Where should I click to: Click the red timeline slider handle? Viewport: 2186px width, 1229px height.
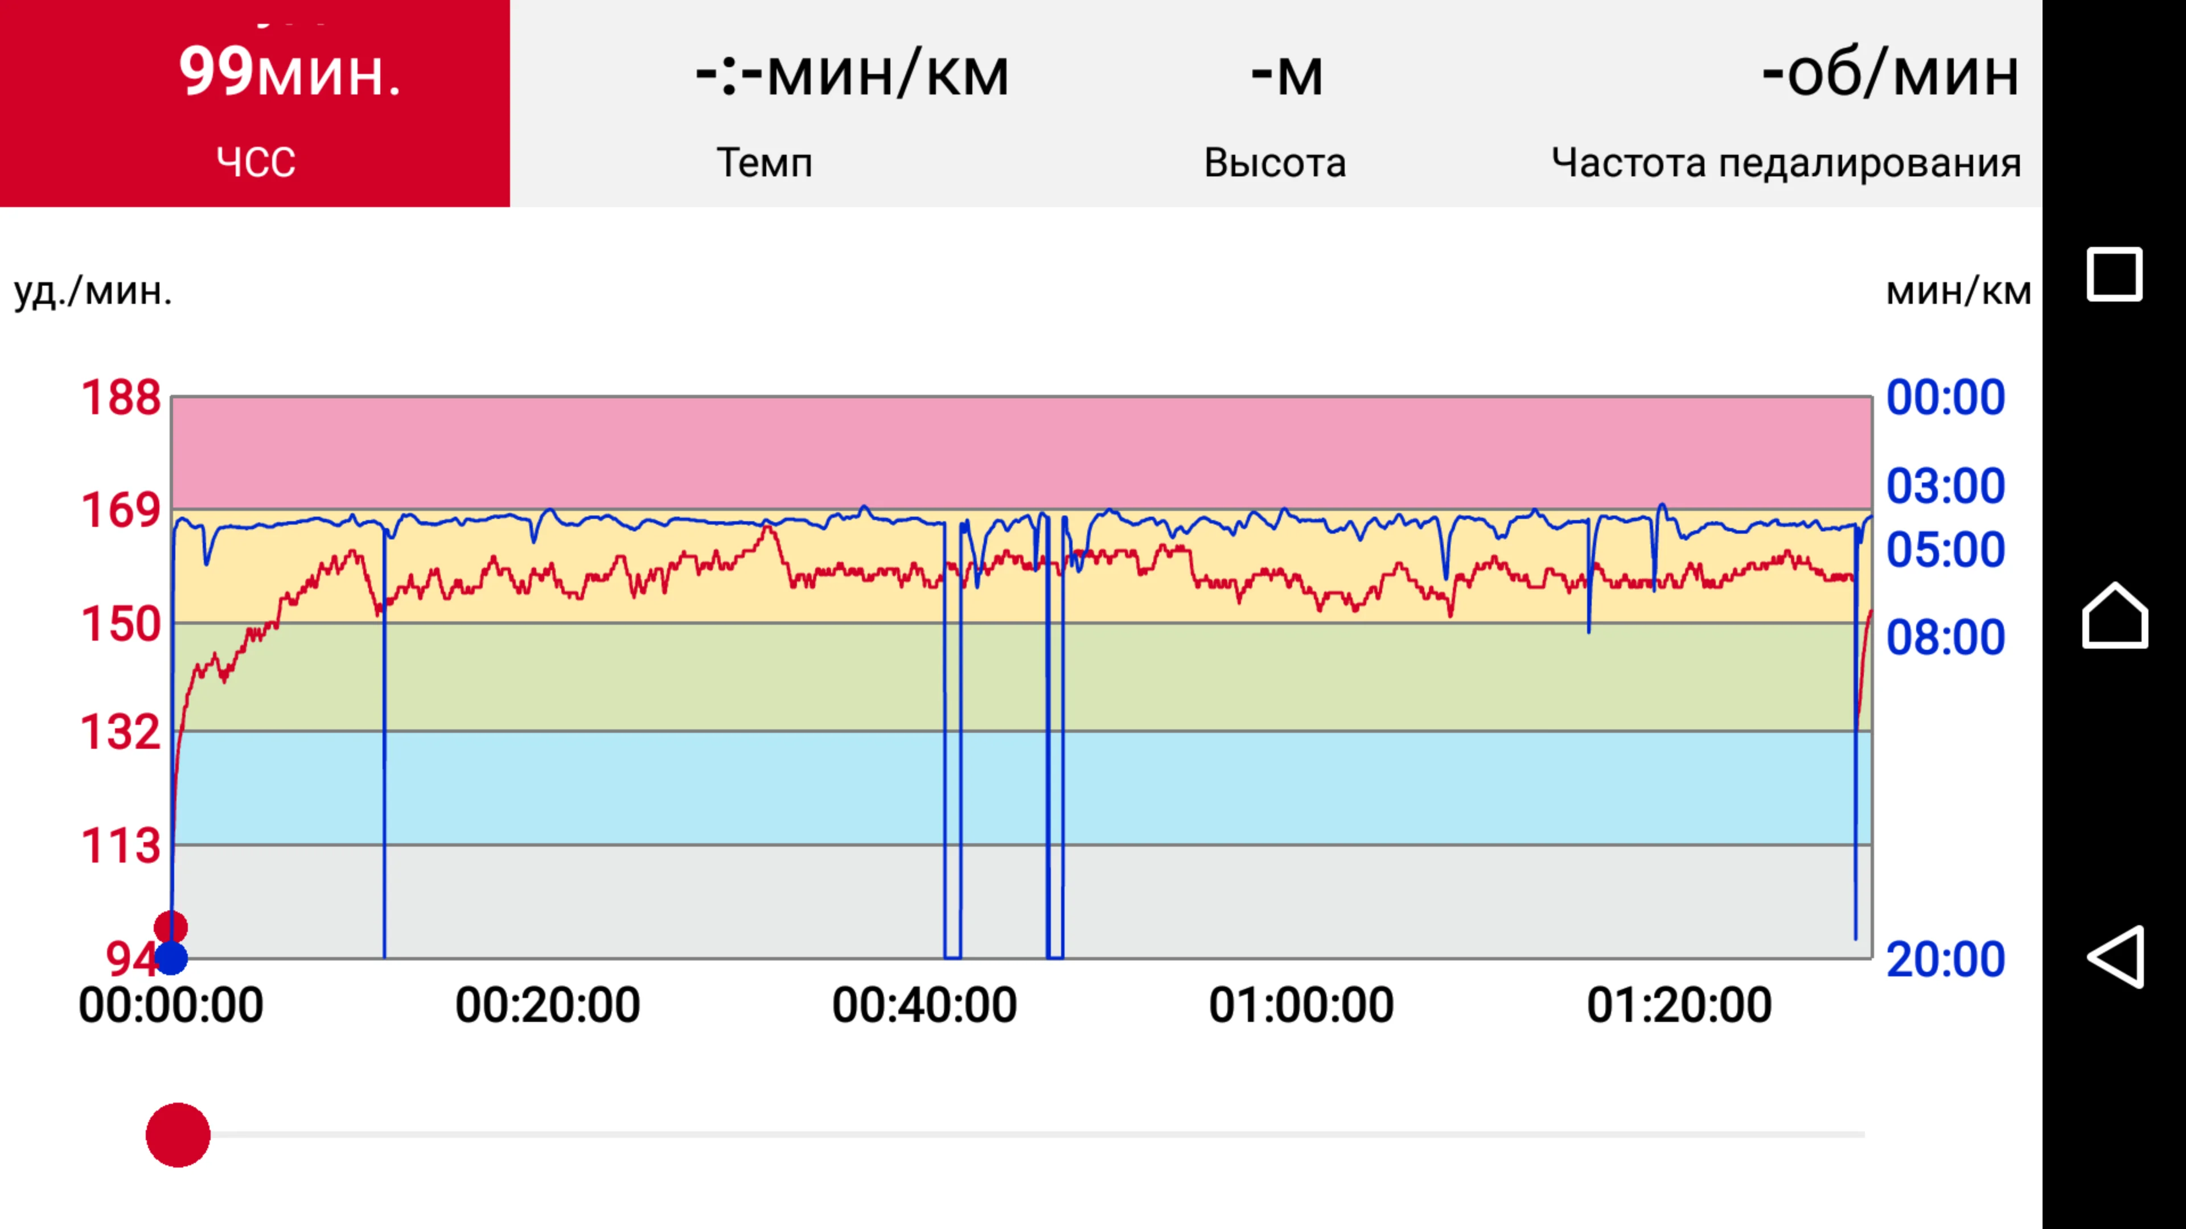178,1135
